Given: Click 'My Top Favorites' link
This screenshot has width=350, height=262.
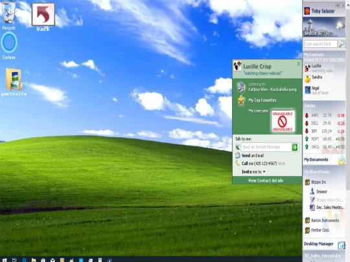Looking at the screenshot, I should click(x=262, y=100).
